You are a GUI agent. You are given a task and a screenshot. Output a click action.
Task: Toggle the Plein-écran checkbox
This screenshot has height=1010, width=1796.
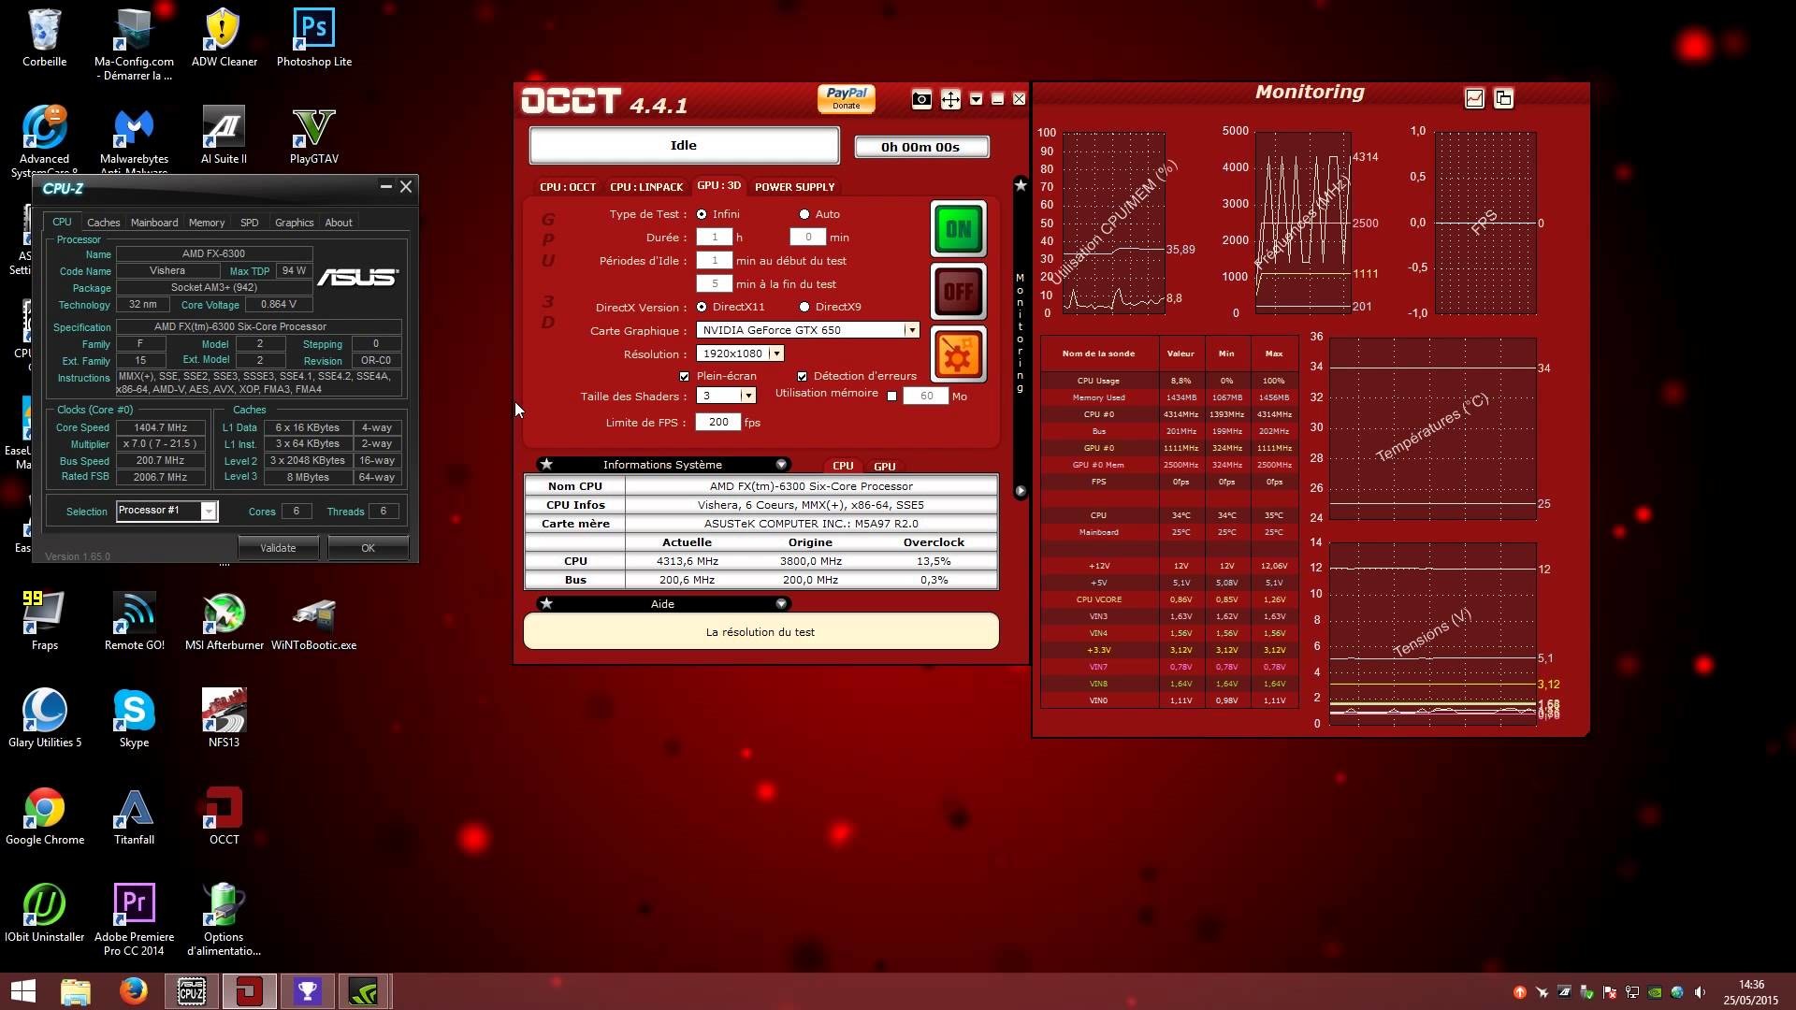[x=684, y=376]
